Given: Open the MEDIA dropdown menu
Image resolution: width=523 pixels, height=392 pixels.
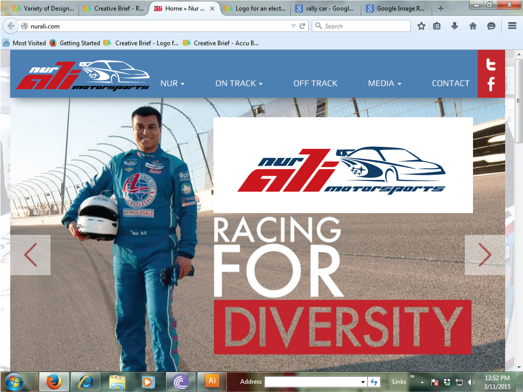Looking at the screenshot, I should click(x=384, y=83).
